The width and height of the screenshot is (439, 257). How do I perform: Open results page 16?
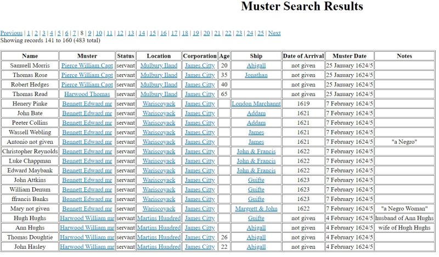pos(164,33)
